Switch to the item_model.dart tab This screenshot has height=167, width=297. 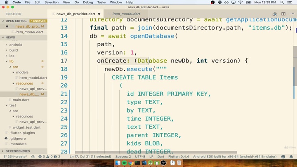pyautogui.click(x=126, y=14)
